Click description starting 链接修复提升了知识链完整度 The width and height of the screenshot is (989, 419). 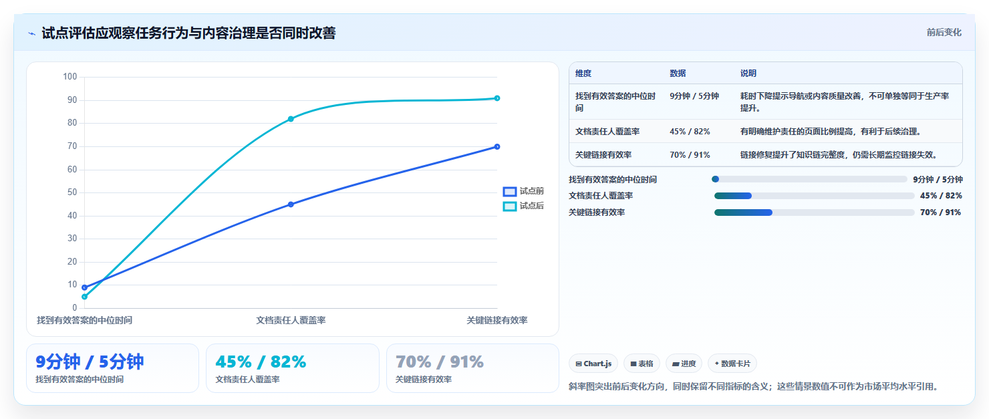click(x=839, y=155)
